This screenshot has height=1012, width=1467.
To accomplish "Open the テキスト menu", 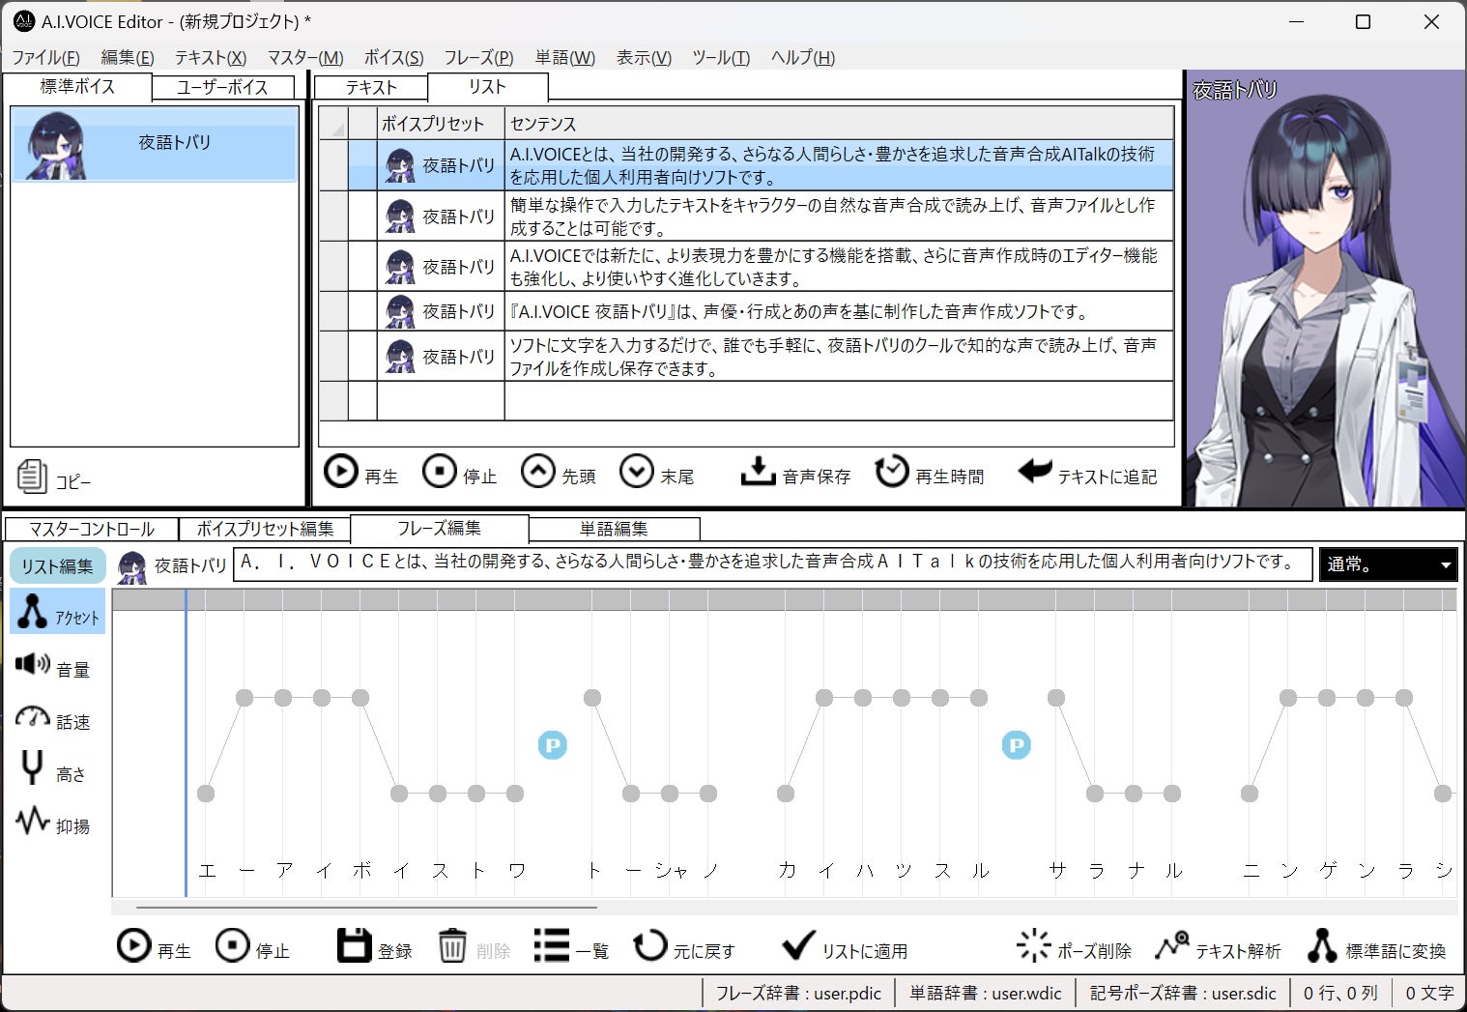I will [x=211, y=57].
